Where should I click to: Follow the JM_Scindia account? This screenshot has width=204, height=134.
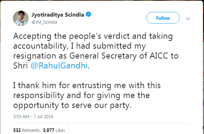(163, 18)
